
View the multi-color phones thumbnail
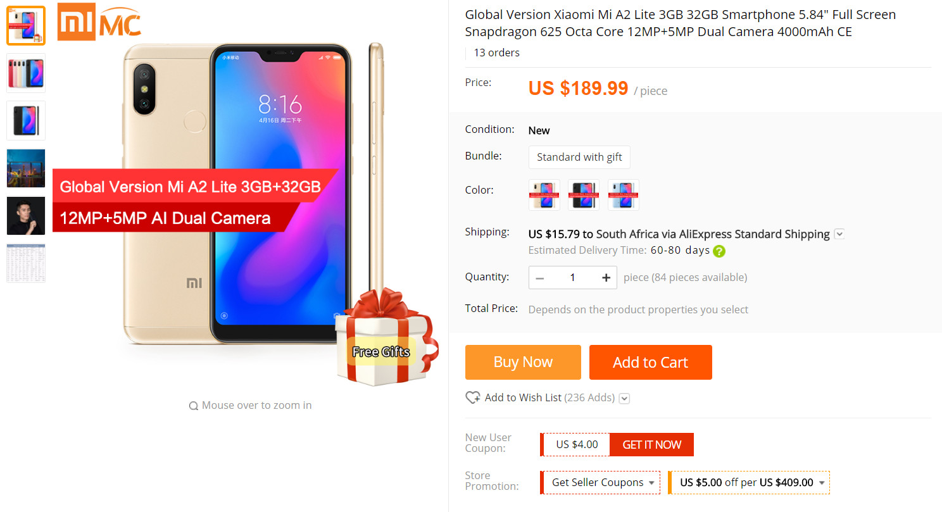(26, 73)
